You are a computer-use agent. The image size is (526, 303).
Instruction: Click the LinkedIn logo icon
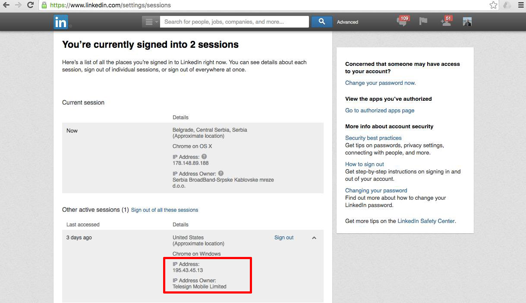coord(60,22)
